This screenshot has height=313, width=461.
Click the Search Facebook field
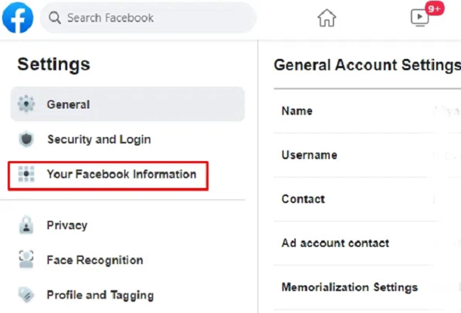[x=148, y=18]
